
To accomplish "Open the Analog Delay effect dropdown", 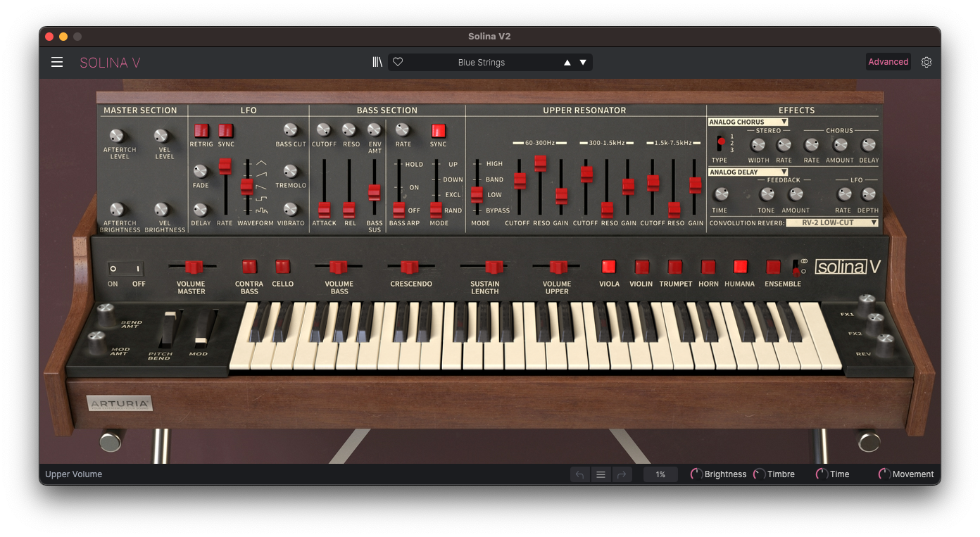I will click(748, 172).
